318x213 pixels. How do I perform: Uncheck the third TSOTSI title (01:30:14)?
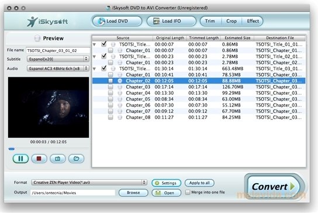pyautogui.click(x=104, y=68)
